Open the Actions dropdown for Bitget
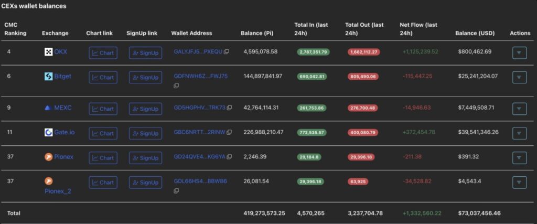537x224 pixels. pyautogui.click(x=519, y=77)
